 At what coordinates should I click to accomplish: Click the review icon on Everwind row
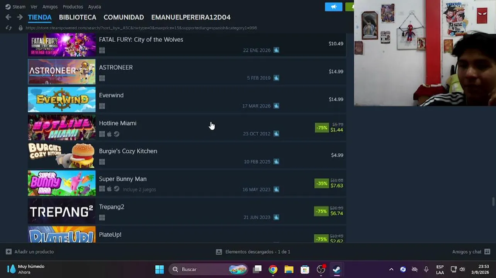(x=276, y=106)
